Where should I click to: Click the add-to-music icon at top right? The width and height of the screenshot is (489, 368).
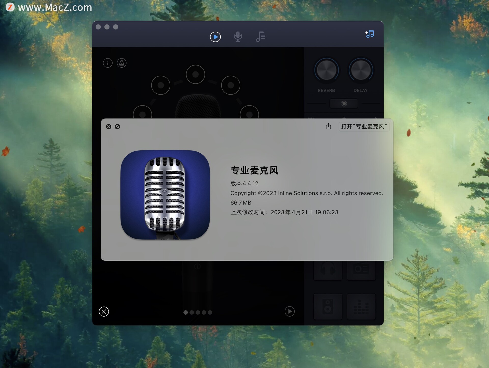(369, 34)
